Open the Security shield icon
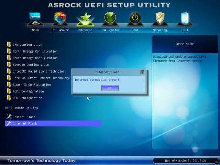Viewport: 220px width, 165px height. point(160,19)
